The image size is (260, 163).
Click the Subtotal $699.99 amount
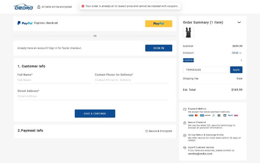click(237, 46)
